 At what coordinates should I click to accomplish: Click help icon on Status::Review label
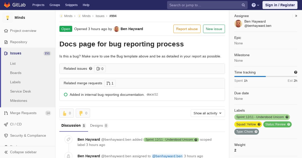pos(289,124)
